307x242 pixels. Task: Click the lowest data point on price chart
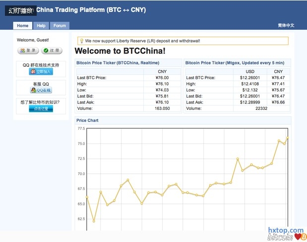click(94, 221)
